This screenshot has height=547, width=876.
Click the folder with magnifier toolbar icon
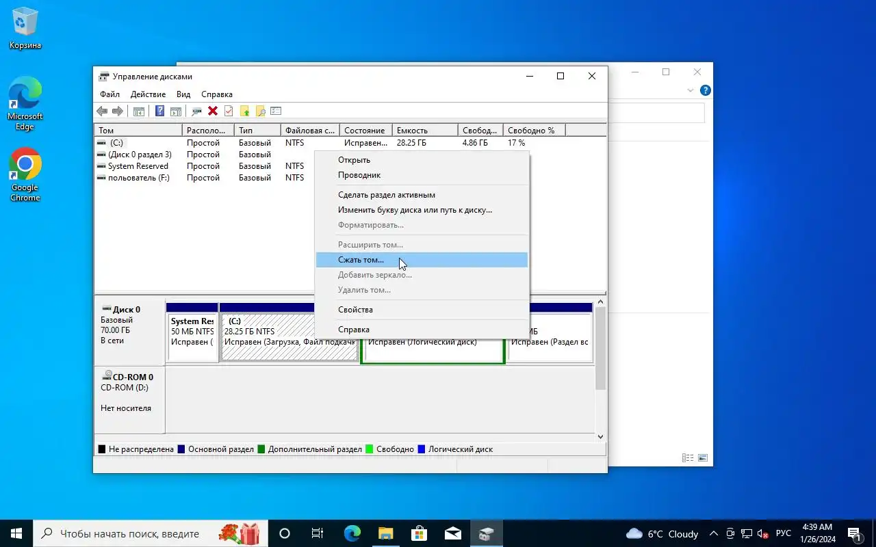click(260, 111)
